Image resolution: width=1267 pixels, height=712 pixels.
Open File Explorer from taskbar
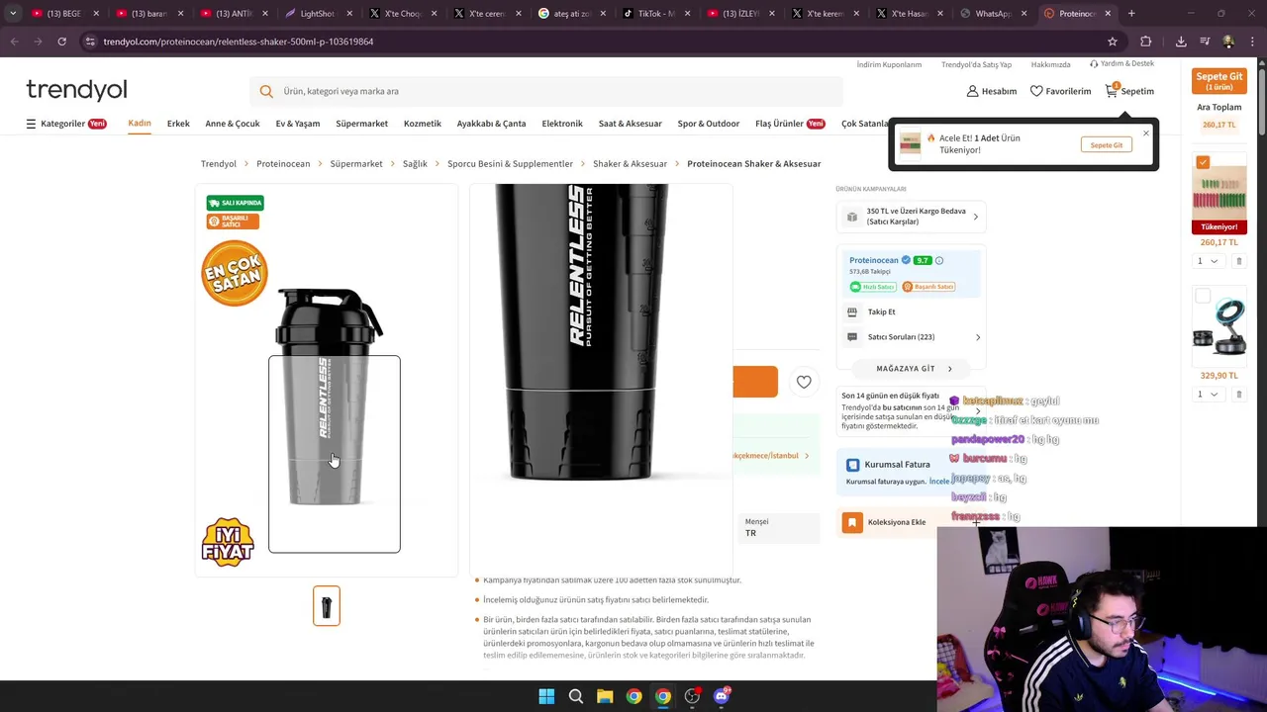pos(605,696)
